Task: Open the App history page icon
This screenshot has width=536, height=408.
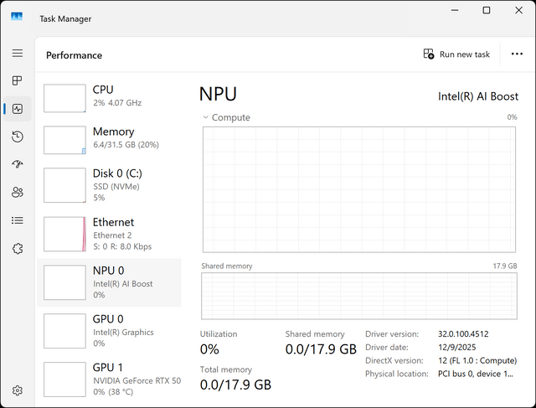Action: click(x=18, y=137)
